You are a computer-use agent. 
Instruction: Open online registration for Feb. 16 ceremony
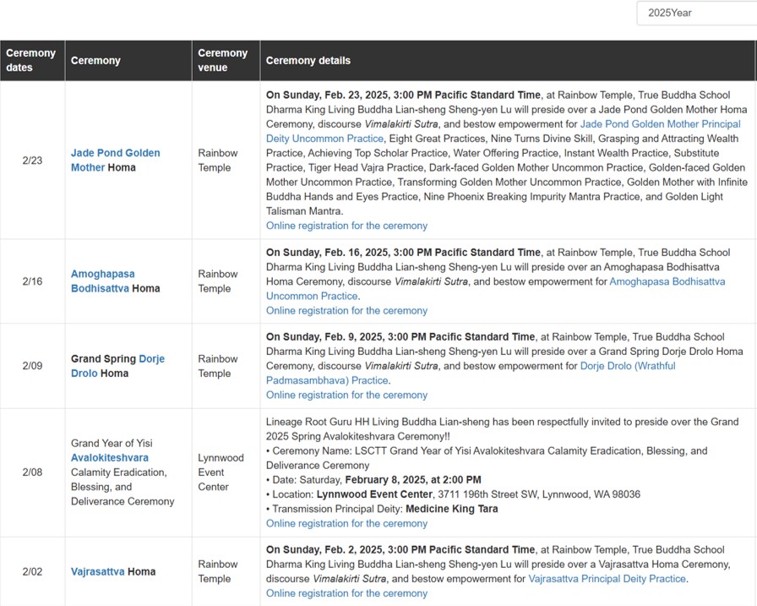coord(346,310)
